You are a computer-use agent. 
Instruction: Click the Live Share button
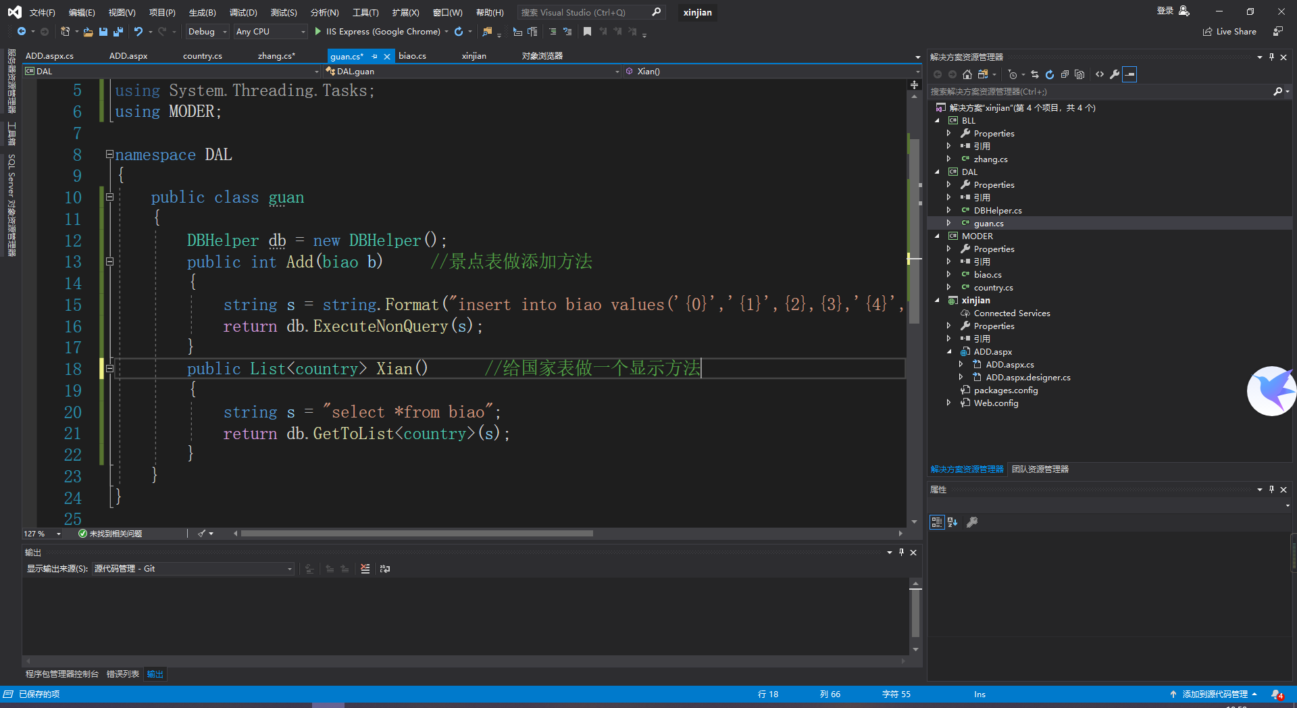pos(1229,32)
